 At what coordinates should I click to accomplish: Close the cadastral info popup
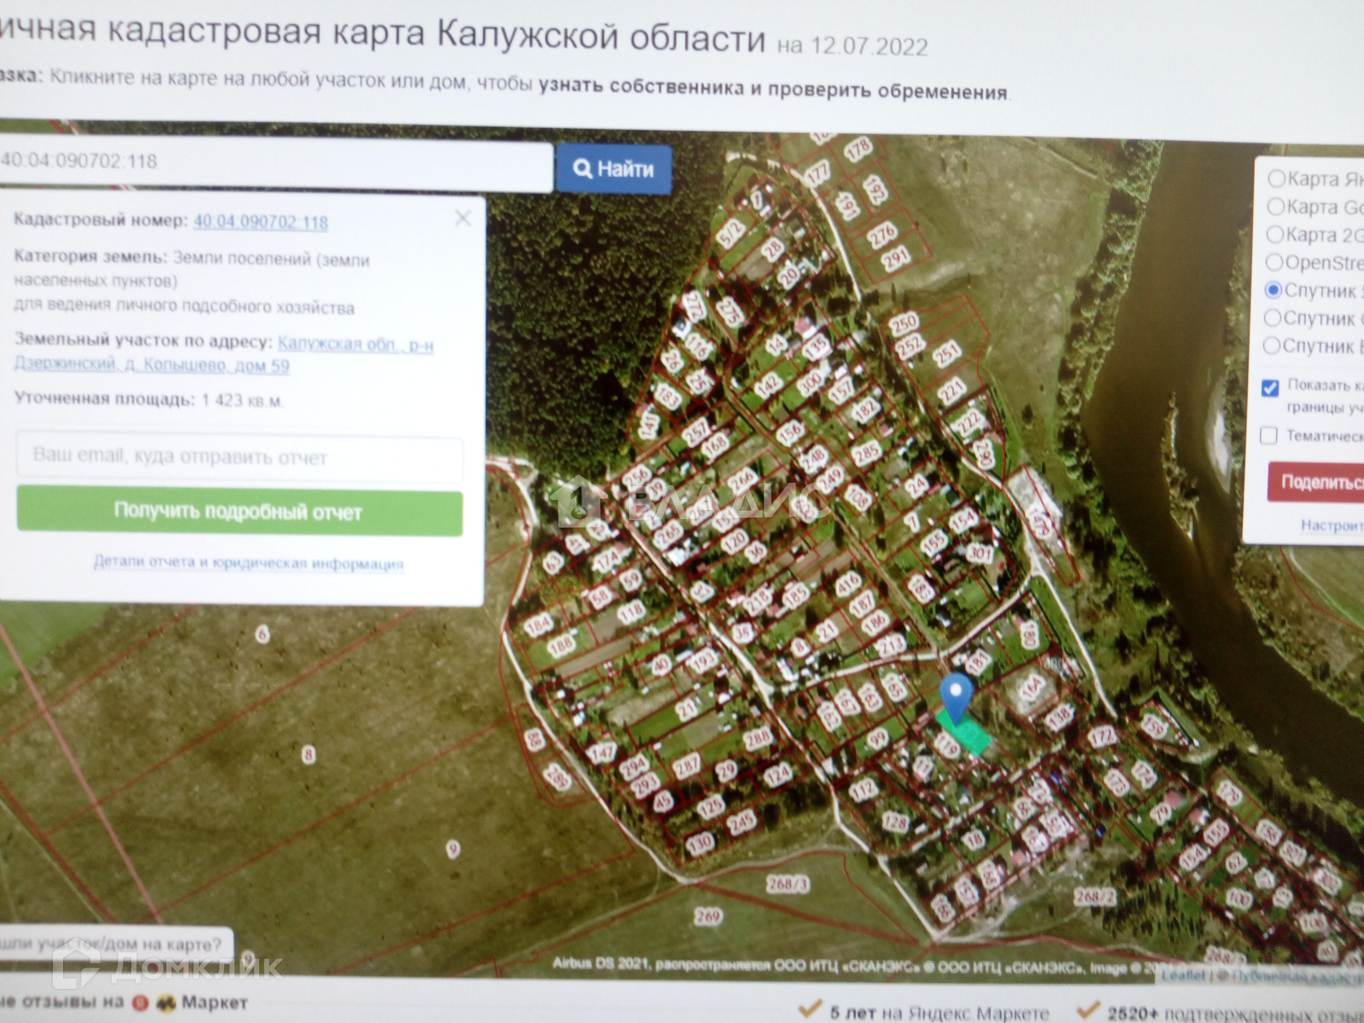tap(463, 218)
